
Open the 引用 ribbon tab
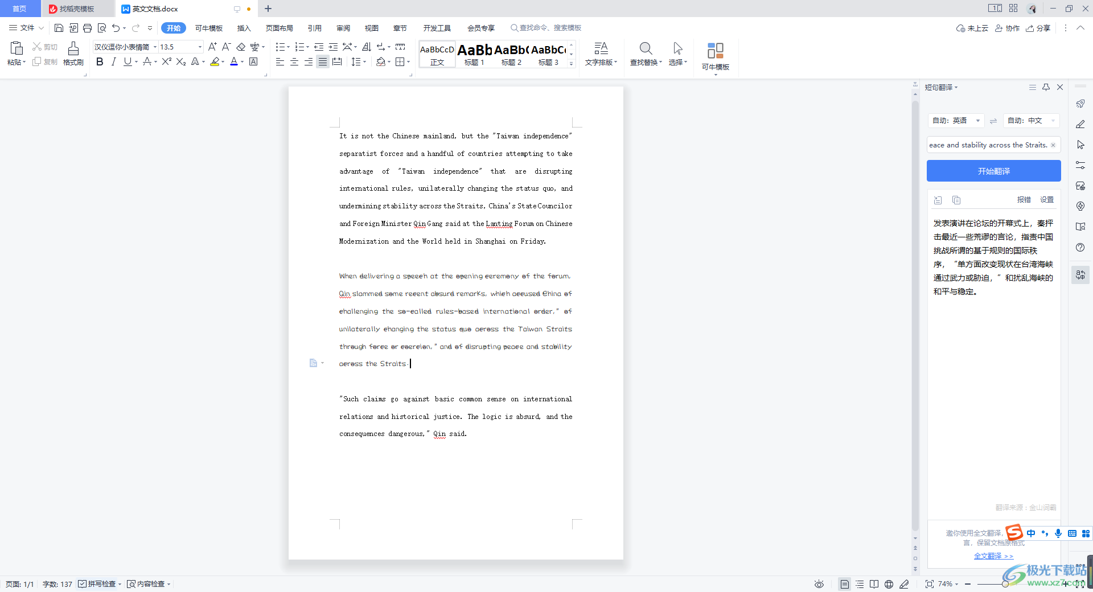coord(315,28)
